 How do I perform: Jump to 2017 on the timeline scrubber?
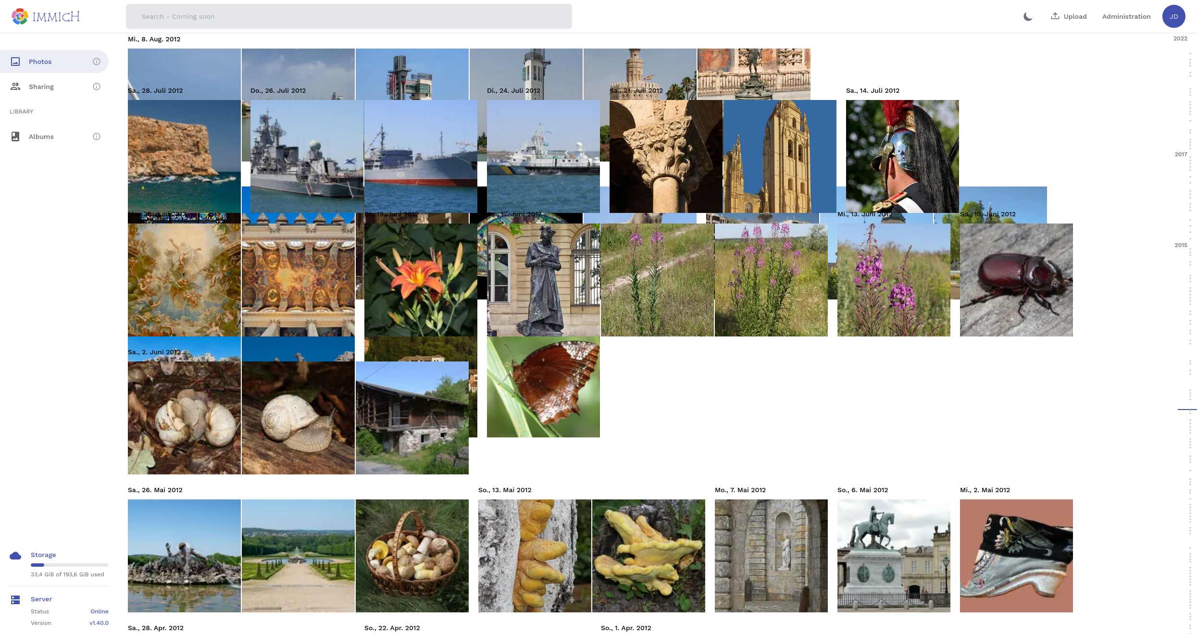click(1180, 154)
